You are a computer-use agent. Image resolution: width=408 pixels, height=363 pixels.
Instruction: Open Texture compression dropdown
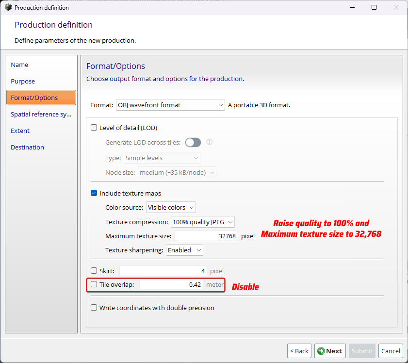pyautogui.click(x=203, y=222)
